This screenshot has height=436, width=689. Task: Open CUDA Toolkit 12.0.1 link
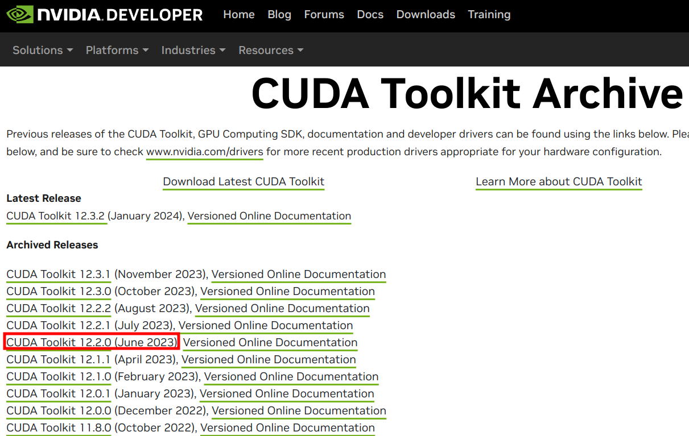tap(59, 394)
